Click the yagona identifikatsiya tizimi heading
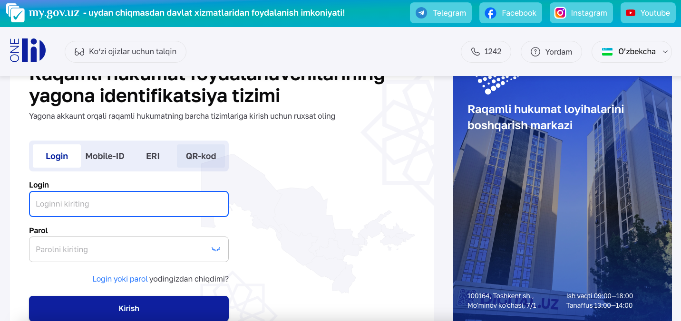681x321 pixels. click(x=155, y=96)
